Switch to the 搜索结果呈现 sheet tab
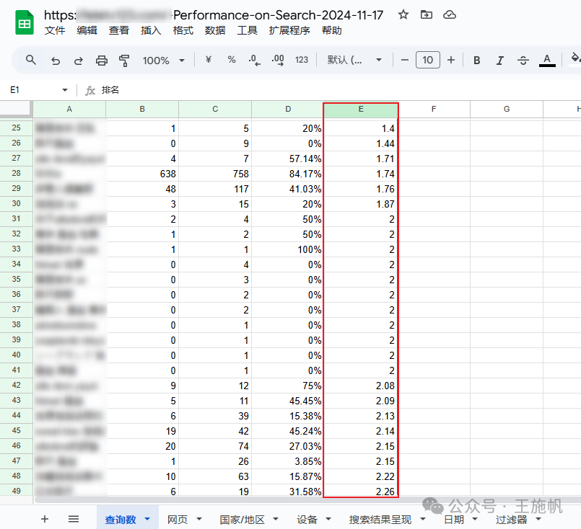The image size is (581, 529). coord(380,520)
